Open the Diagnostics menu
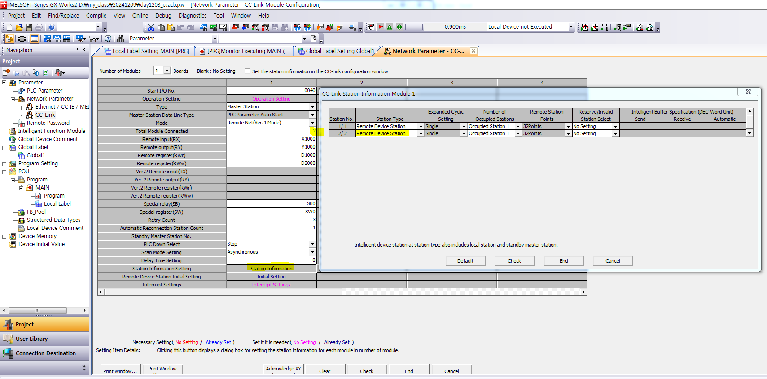This screenshot has width=767, height=379. [193, 15]
